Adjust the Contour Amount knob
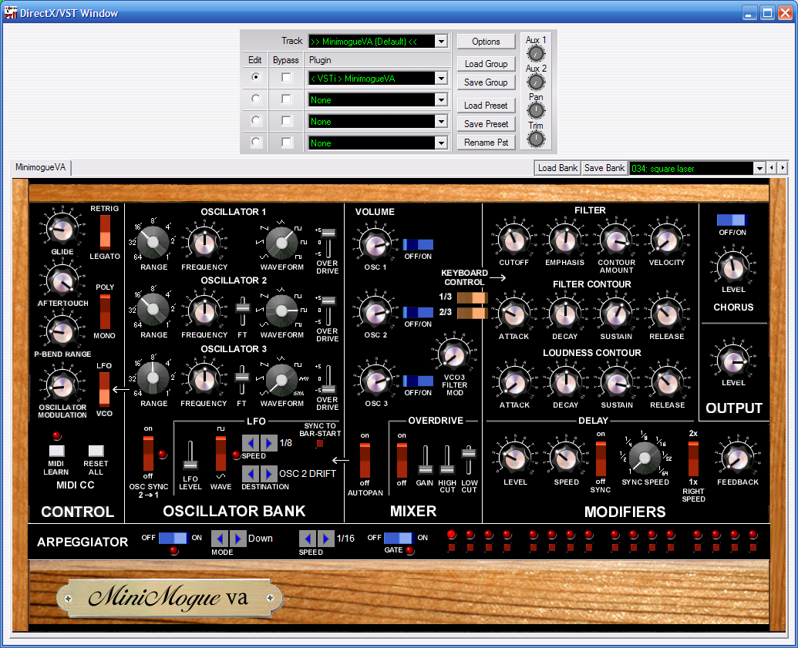 tap(616, 240)
